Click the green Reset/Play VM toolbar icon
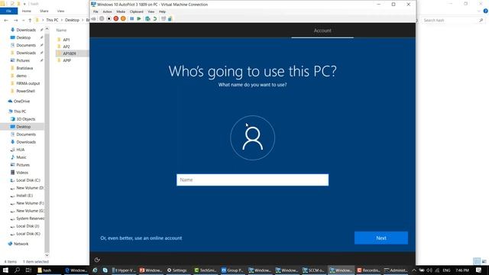This screenshot has height=275, width=489. (139, 18)
